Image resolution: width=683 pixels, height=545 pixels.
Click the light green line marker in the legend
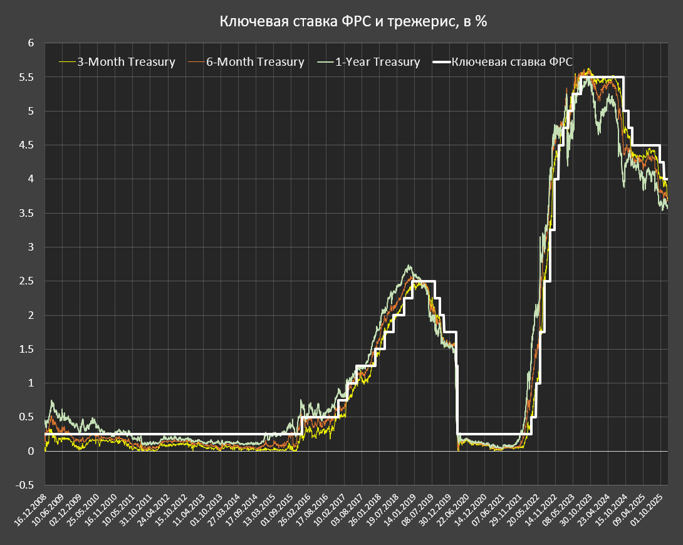pyautogui.click(x=325, y=61)
